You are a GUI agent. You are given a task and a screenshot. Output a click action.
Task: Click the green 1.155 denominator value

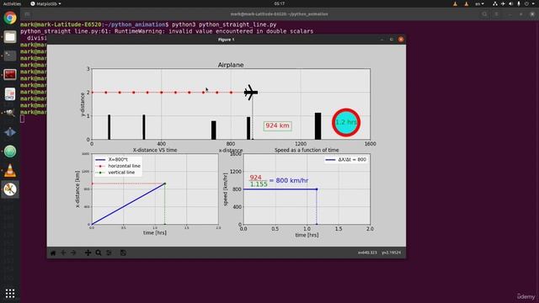coord(259,184)
